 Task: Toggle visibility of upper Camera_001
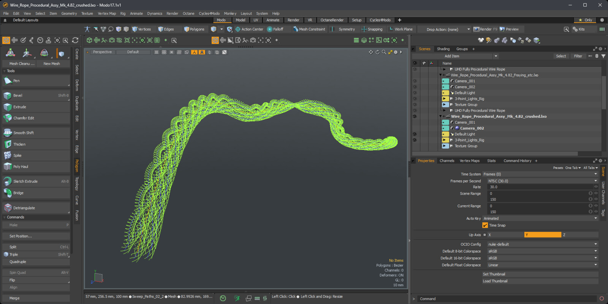pos(415,81)
